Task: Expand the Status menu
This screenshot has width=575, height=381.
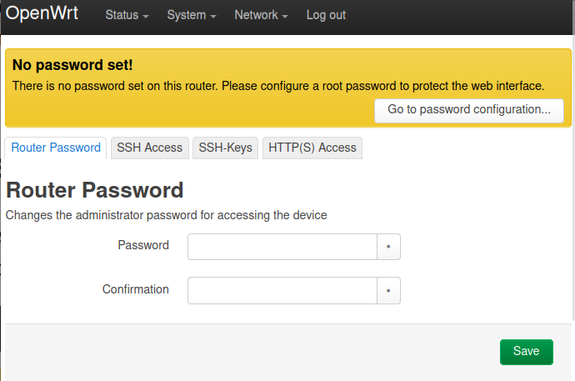Action: tap(127, 16)
